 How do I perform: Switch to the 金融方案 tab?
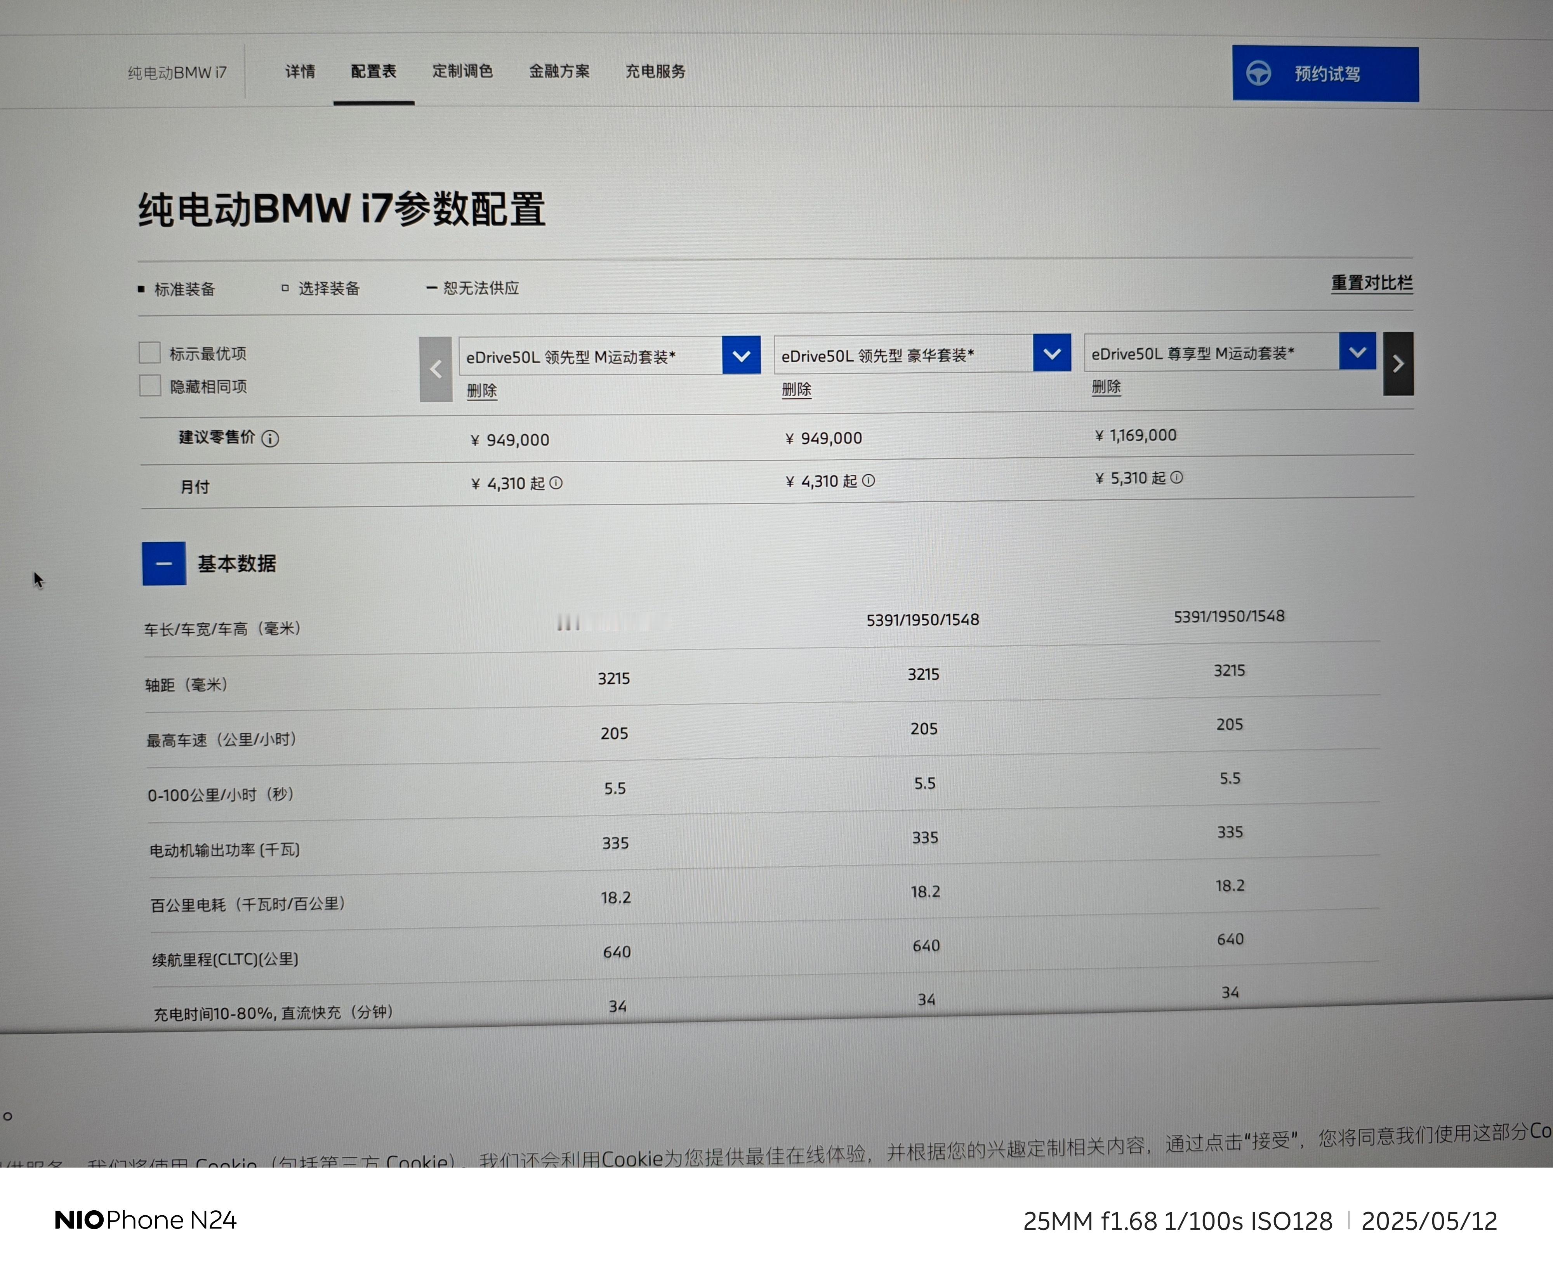pos(559,71)
